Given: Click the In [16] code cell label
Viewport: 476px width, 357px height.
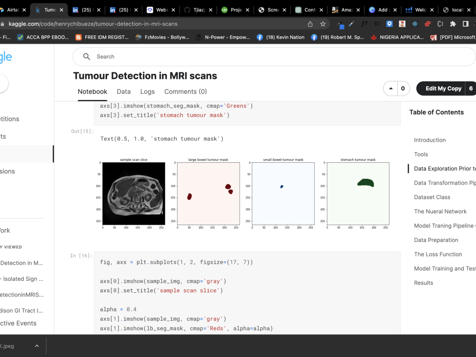Looking at the screenshot, I should (x=81, y=256).
